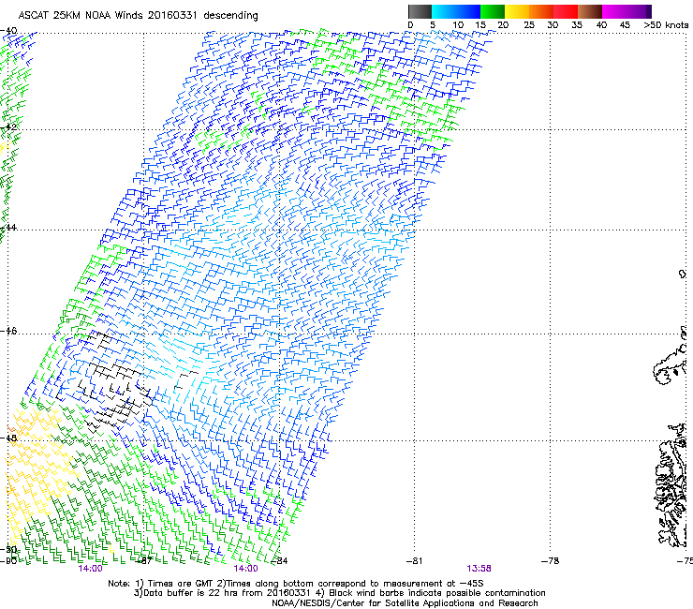Screen dimensions: 693x609
Task: Click the red 30-35 knots color swatch
Action: click(x=566, y=11)
